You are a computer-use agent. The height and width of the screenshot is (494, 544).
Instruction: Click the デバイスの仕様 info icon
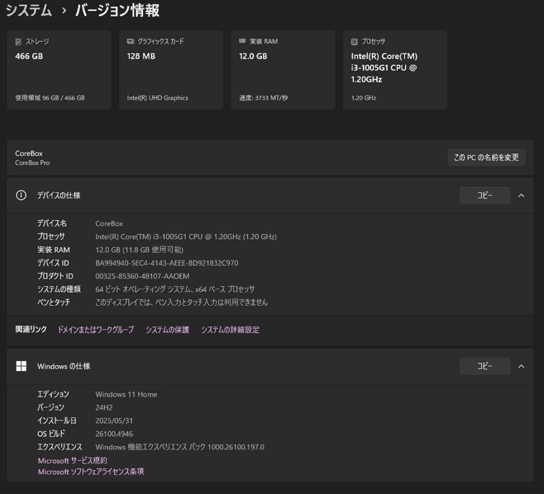tap(21, 195)
